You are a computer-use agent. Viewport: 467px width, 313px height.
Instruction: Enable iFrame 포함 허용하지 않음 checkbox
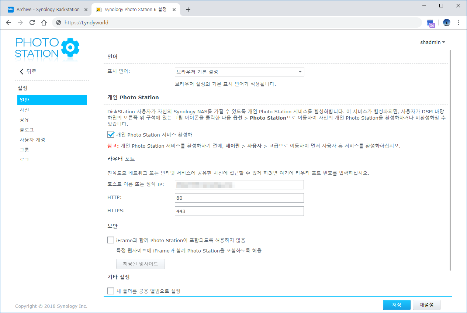pyautogui.click(x=111, y=240)
